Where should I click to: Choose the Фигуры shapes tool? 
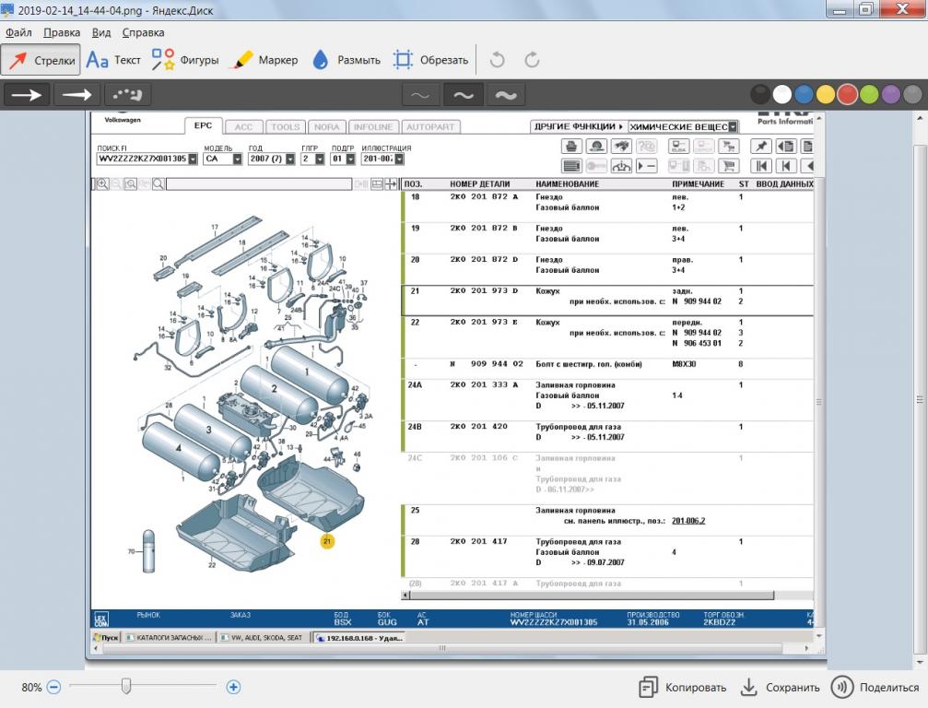click(184, 60)
